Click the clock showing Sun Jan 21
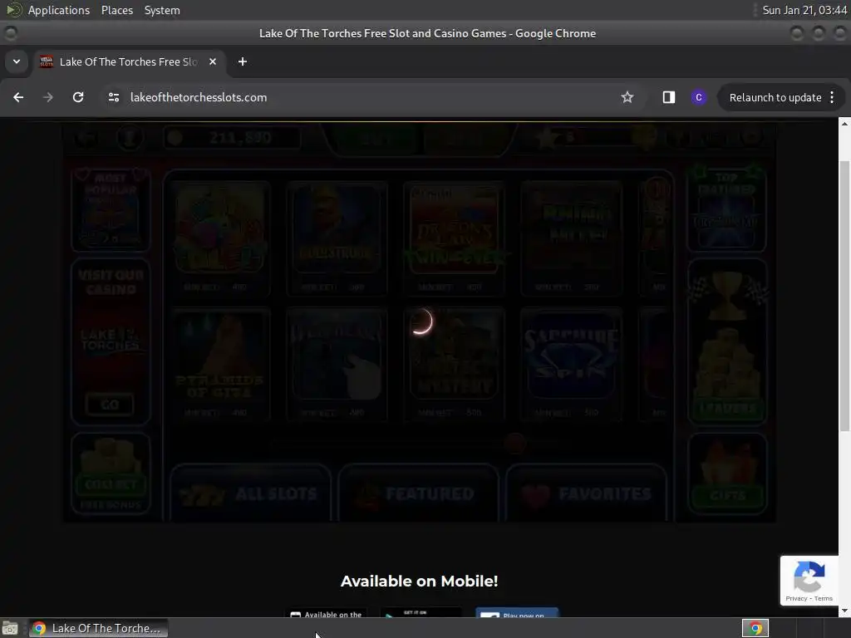 click(804, 10)
